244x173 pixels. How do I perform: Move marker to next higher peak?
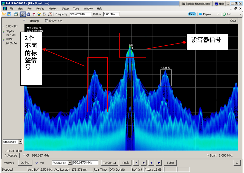pyautogui.click(x=159, y=163)
